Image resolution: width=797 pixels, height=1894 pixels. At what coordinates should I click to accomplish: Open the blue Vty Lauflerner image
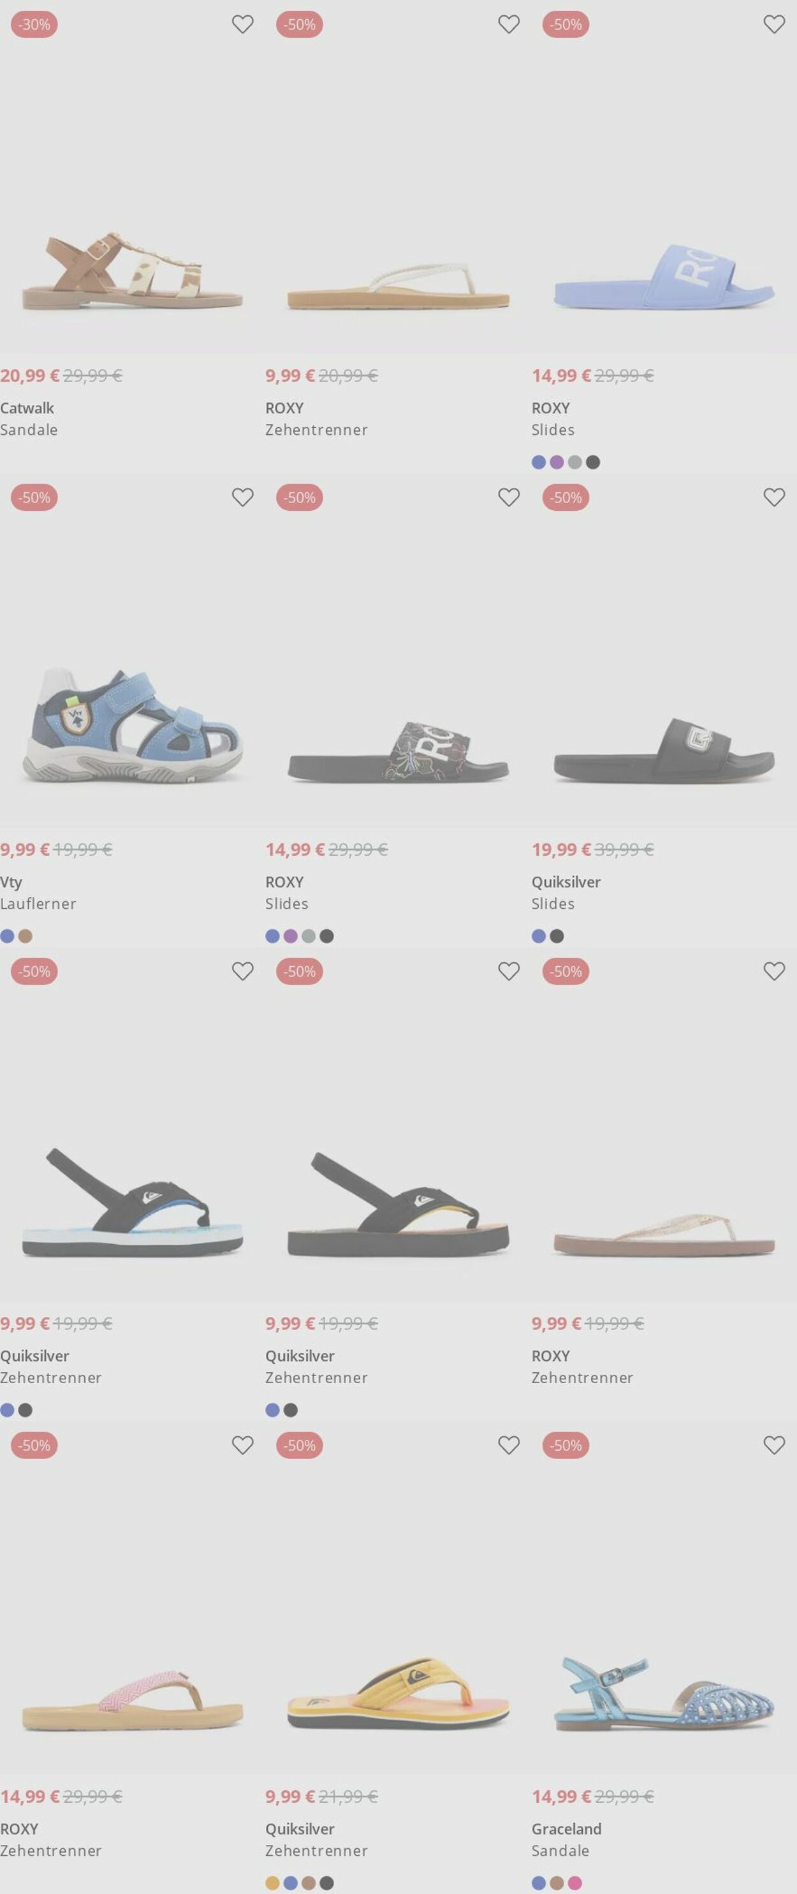point(133,725)
